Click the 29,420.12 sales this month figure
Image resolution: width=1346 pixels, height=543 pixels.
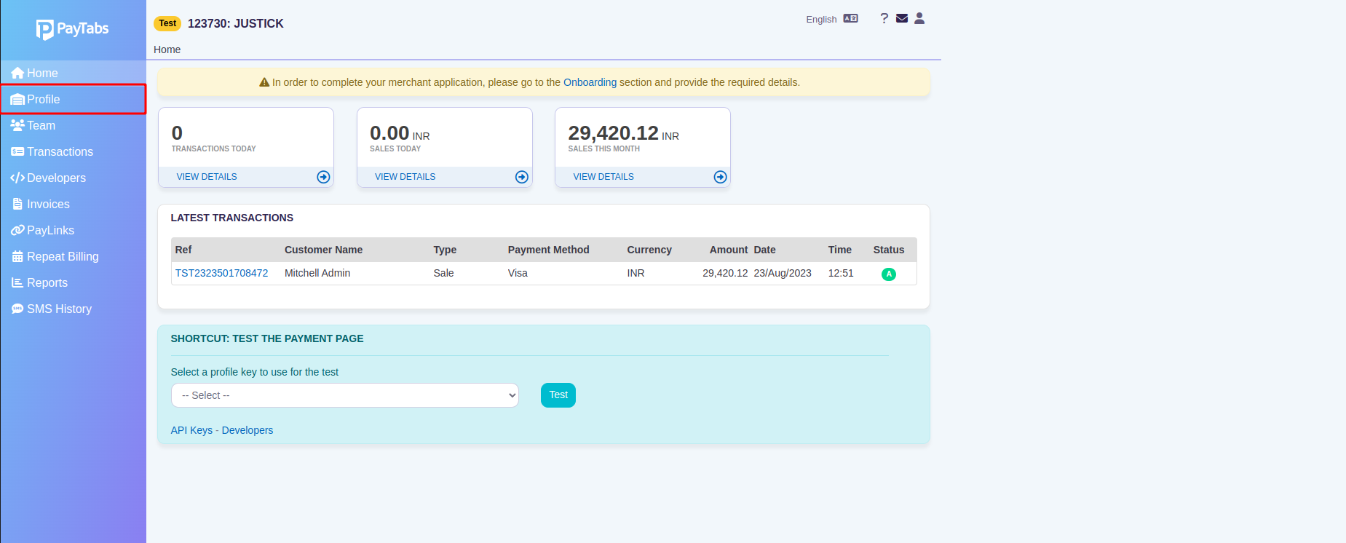tap(613, 133)
